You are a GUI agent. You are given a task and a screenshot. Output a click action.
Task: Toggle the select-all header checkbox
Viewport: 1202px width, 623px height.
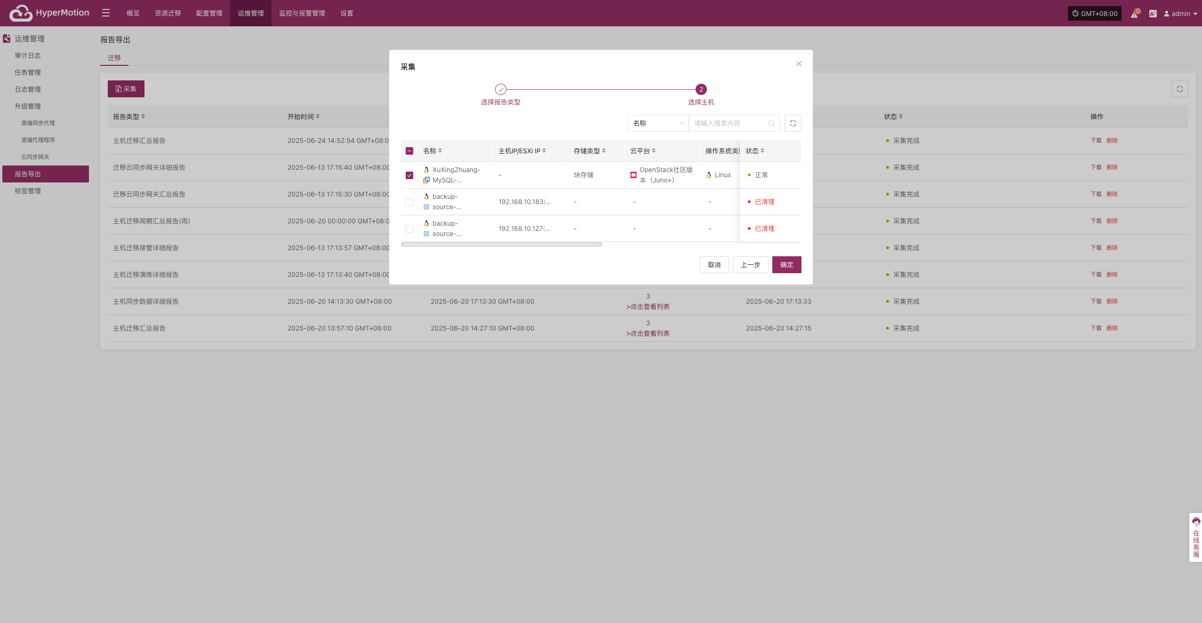pyautogui.click(x=409, y=151)
